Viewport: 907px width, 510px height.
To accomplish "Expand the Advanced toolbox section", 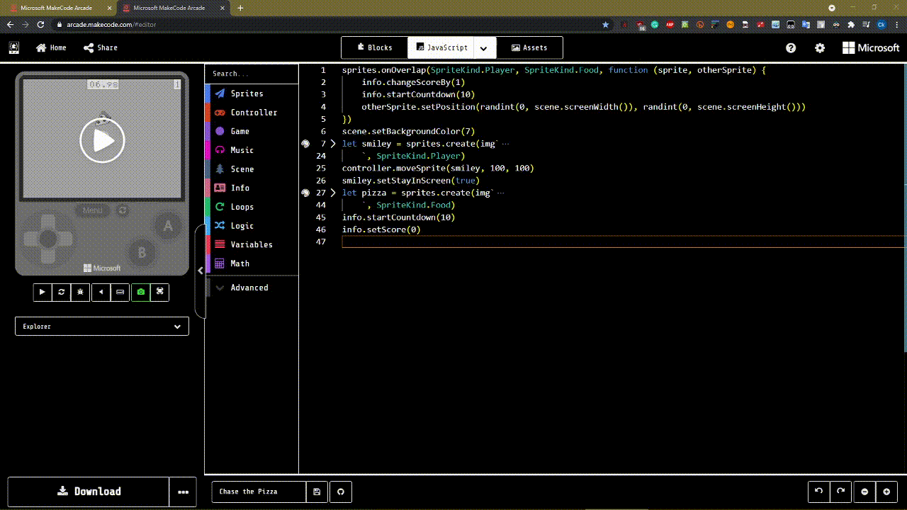I will pyautogui.click(x=252, y=288).
